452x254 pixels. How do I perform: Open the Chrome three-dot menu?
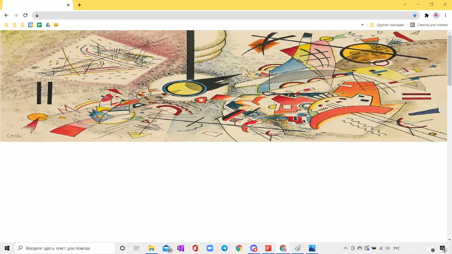click(x=446, y=15)
